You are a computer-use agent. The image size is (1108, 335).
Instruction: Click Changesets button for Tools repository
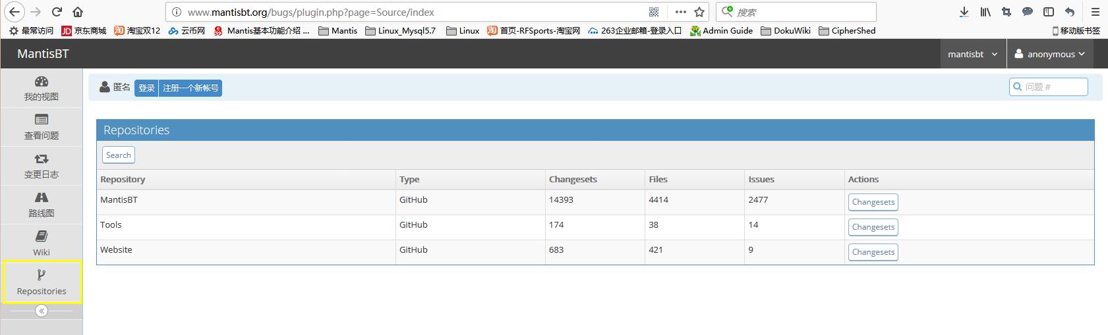[x=873, y=227]
